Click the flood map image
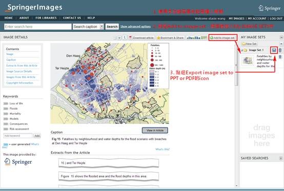This screenshot has width=284, height=191. pyautogui.click(x=110, y=83)
